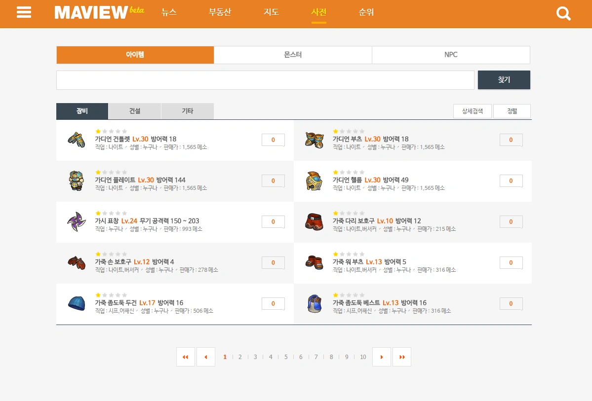
Task: Switch to the 몬스터 tab
Action: tap(293, 55)
